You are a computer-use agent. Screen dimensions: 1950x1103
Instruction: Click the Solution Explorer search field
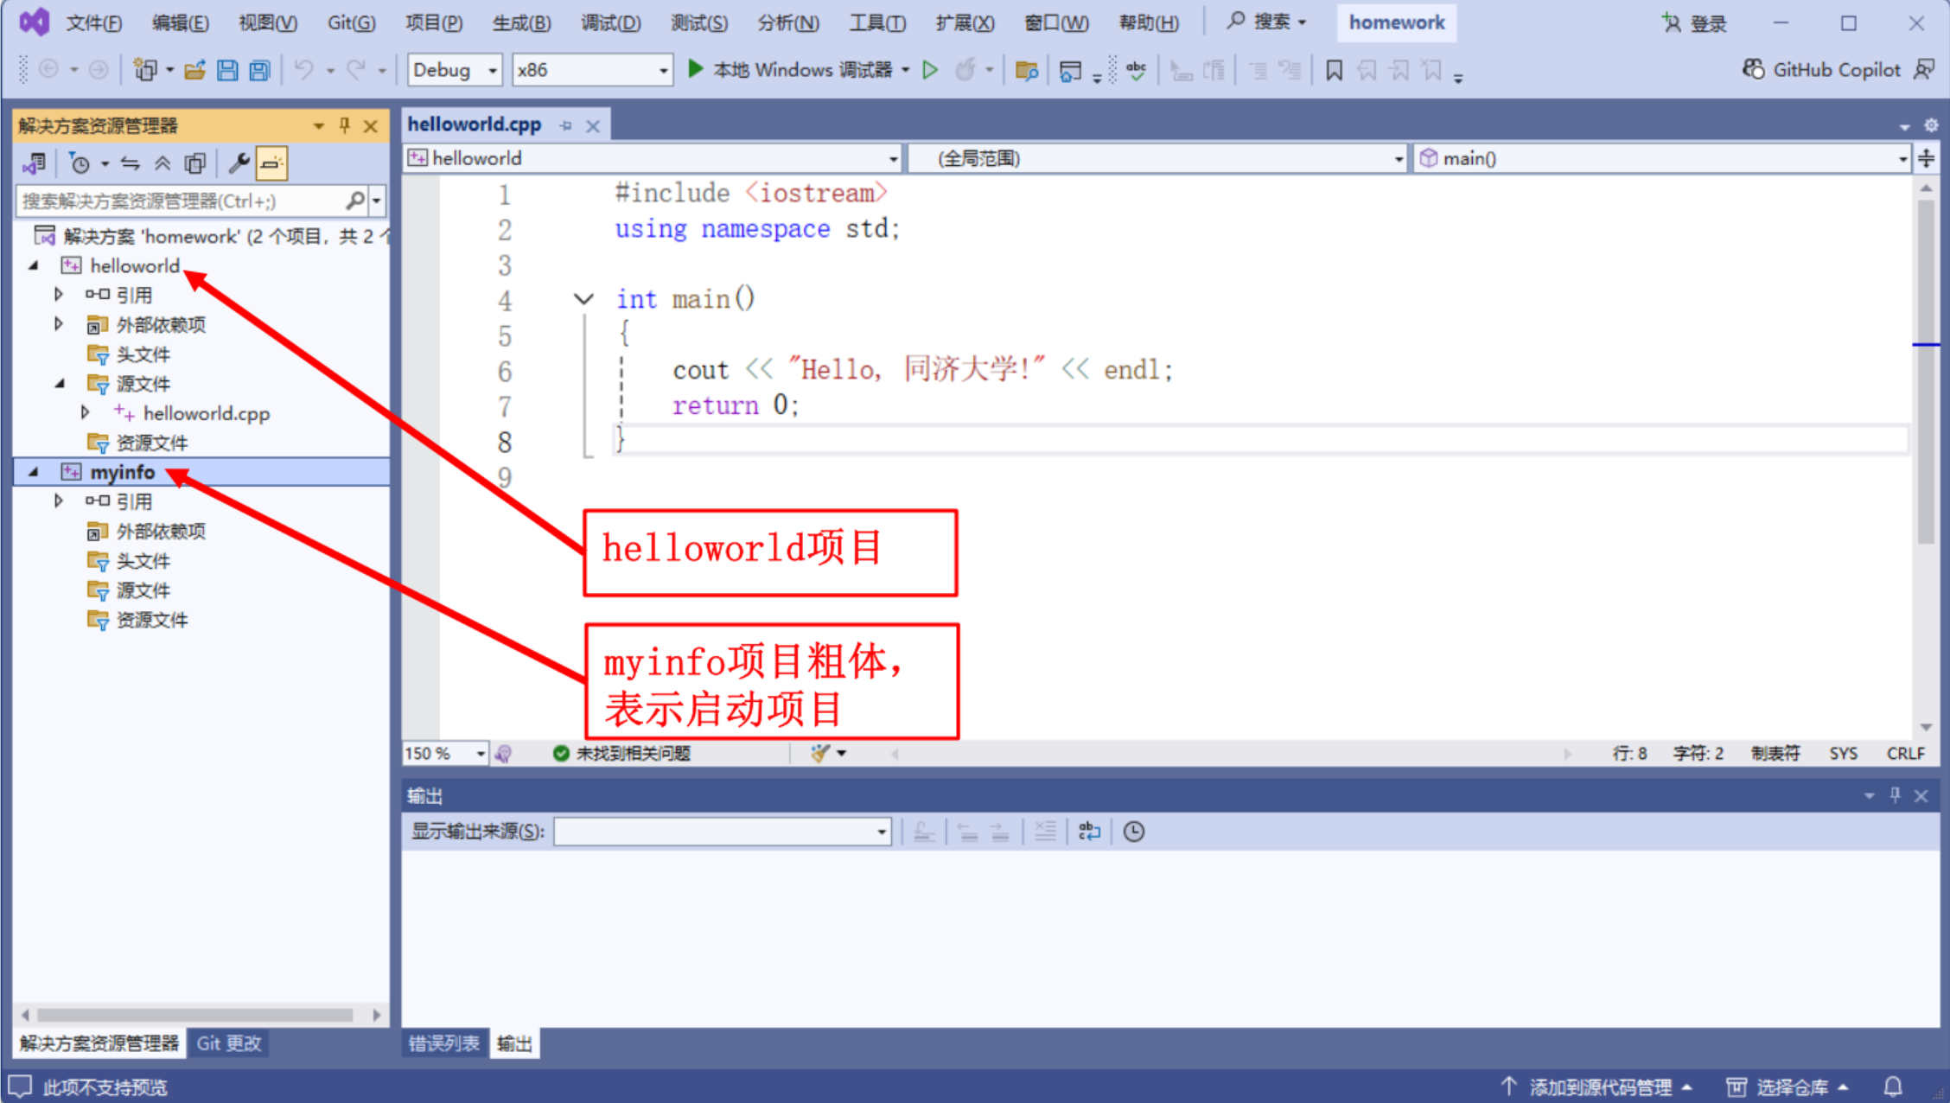[x=180, y=201]
